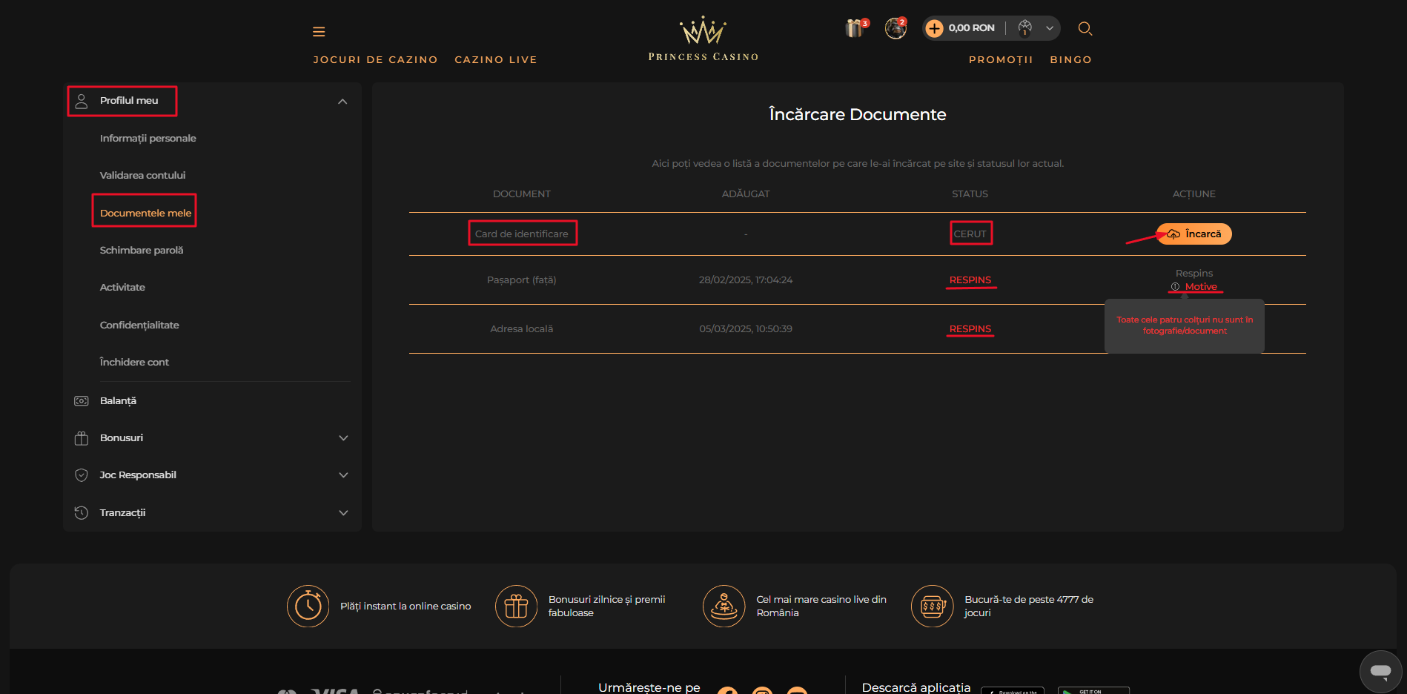Screen dimensions: 1407x694
Task: Click the ACȚIUNE column header
Action: click(1194, 194)
